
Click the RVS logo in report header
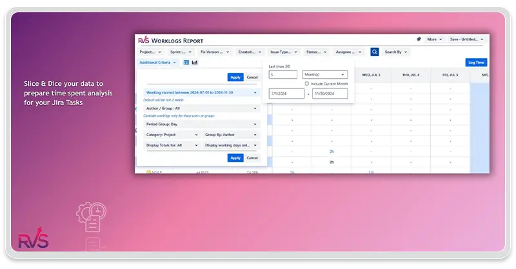pos(143,41)
